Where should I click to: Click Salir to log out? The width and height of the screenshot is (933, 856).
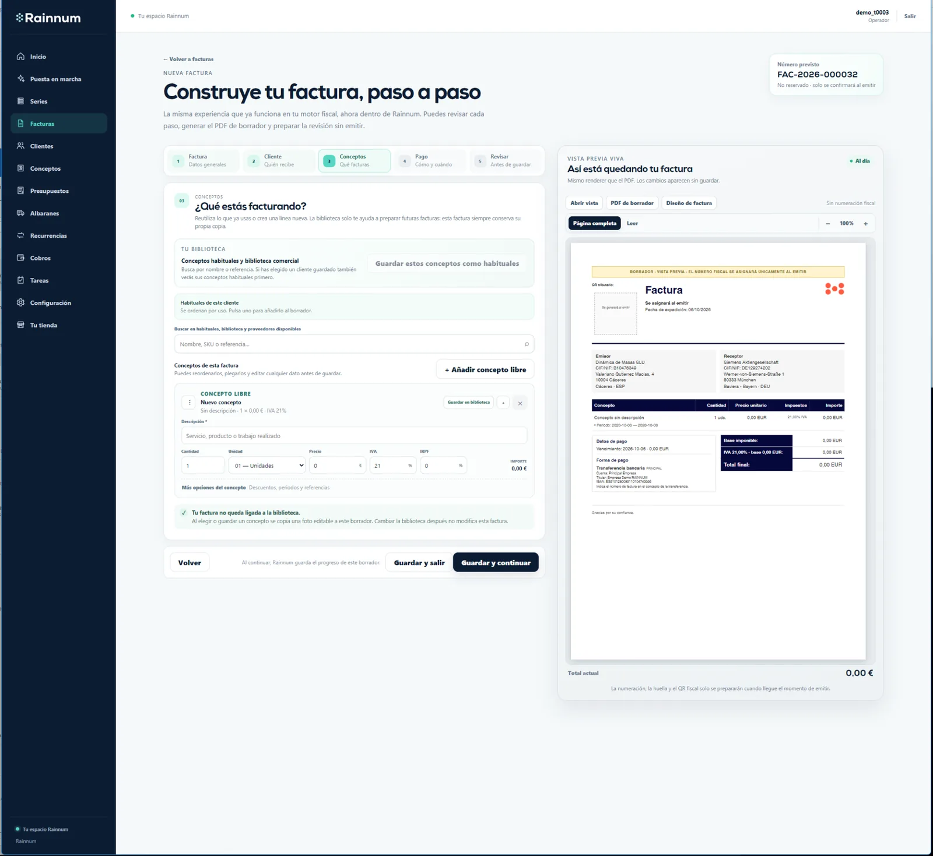[x=910, y=16]
